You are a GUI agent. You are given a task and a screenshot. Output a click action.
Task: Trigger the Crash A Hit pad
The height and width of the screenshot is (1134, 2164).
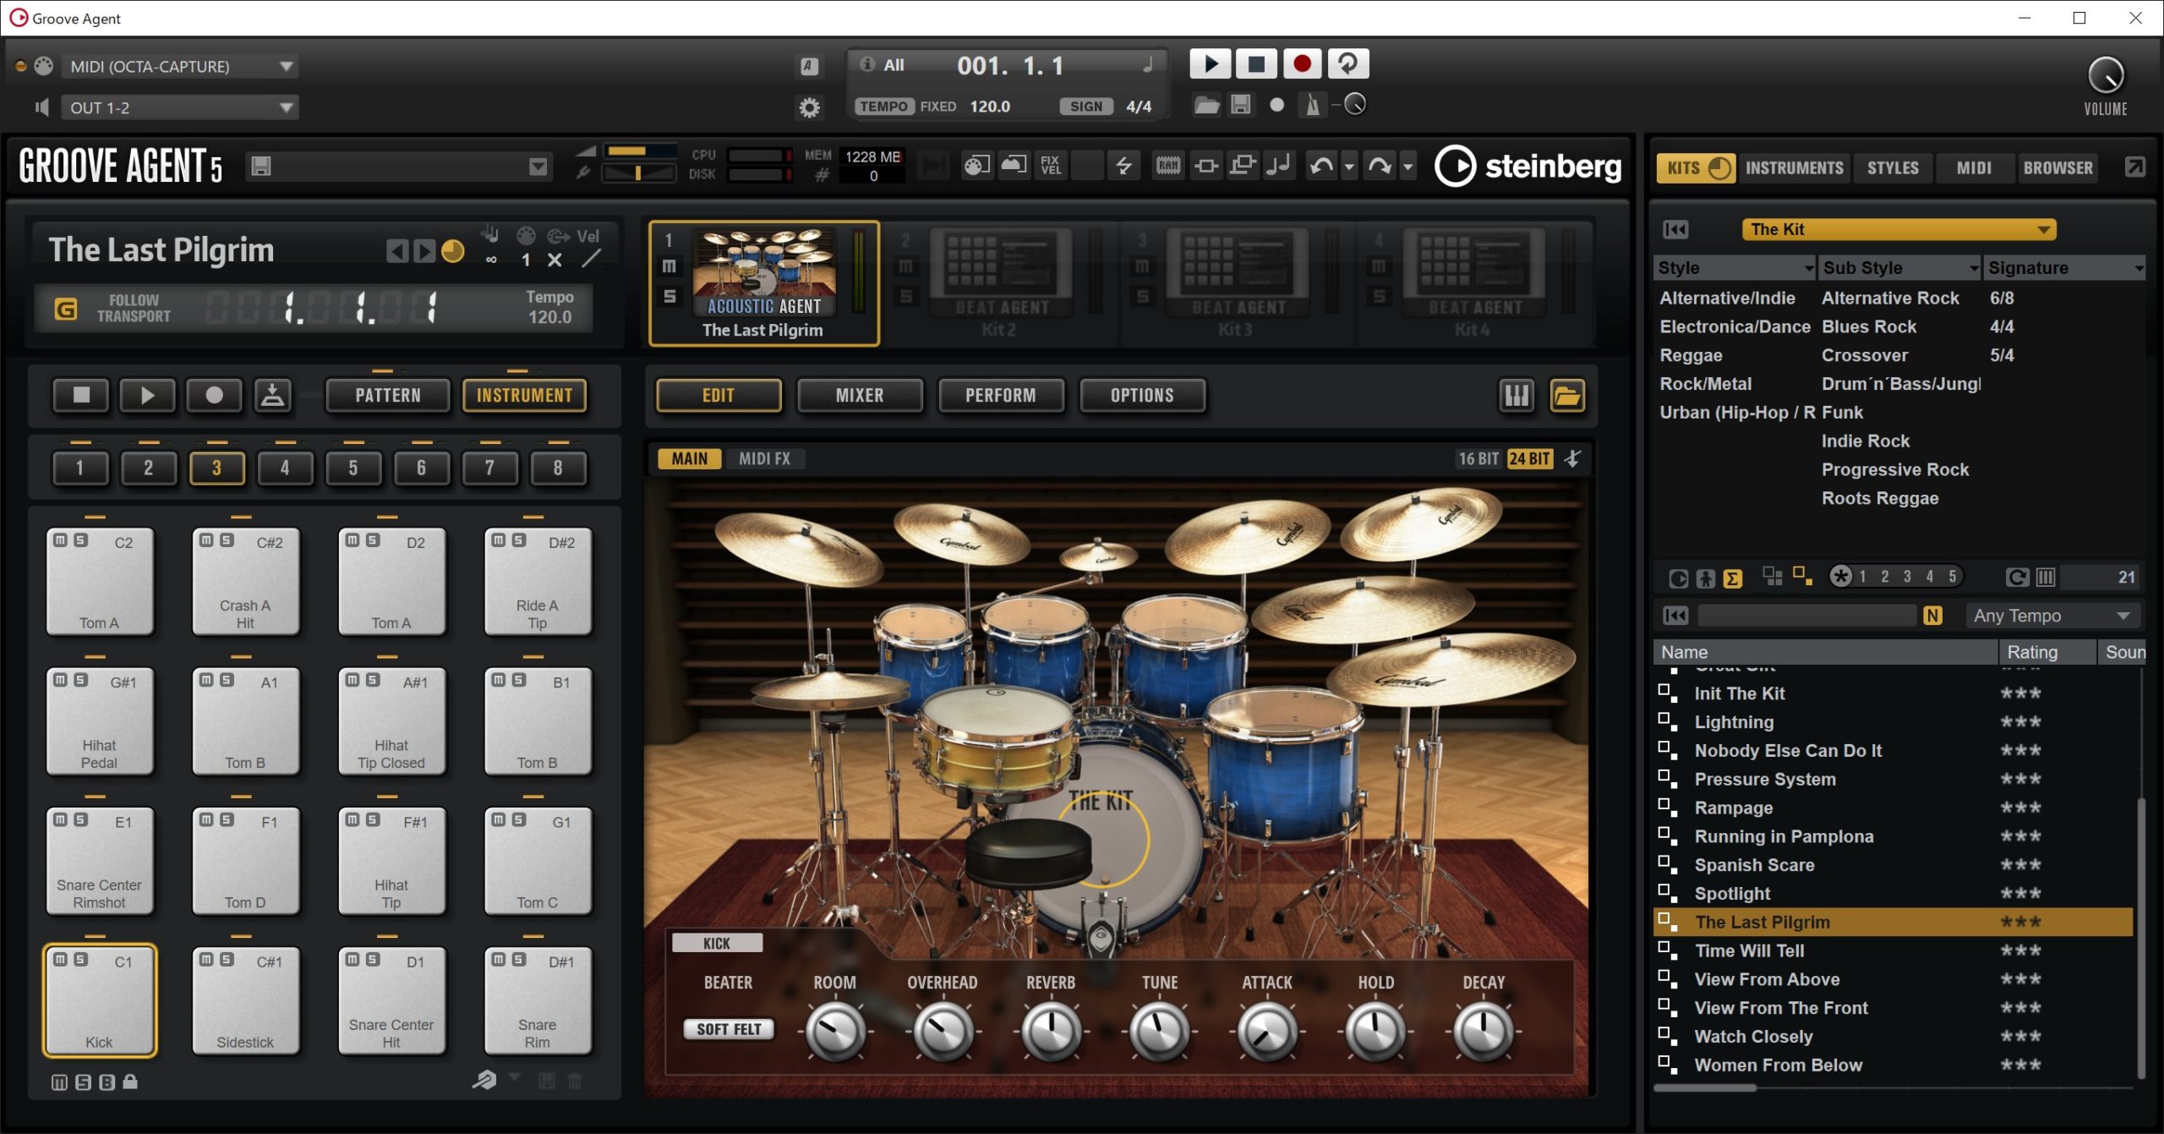click(245, 582)
